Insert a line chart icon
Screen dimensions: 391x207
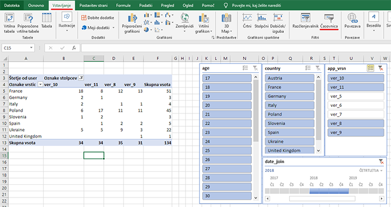[x=147, y=23]
